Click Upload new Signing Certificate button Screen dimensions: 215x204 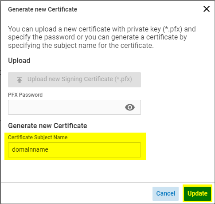pos(74,80)
